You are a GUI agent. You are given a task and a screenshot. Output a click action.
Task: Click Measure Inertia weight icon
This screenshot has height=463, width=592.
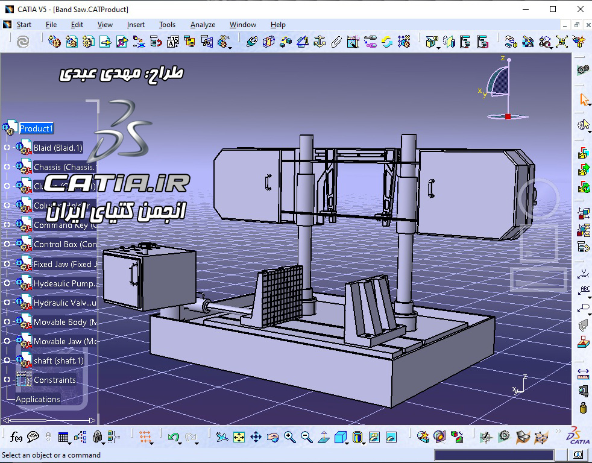583,408
